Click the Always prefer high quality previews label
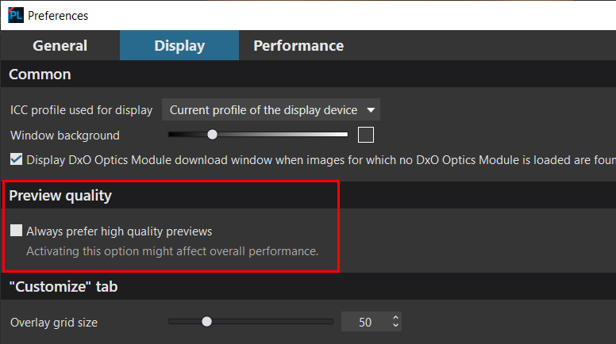This screenshot has width=616, height=344. [x=119, y=231]
